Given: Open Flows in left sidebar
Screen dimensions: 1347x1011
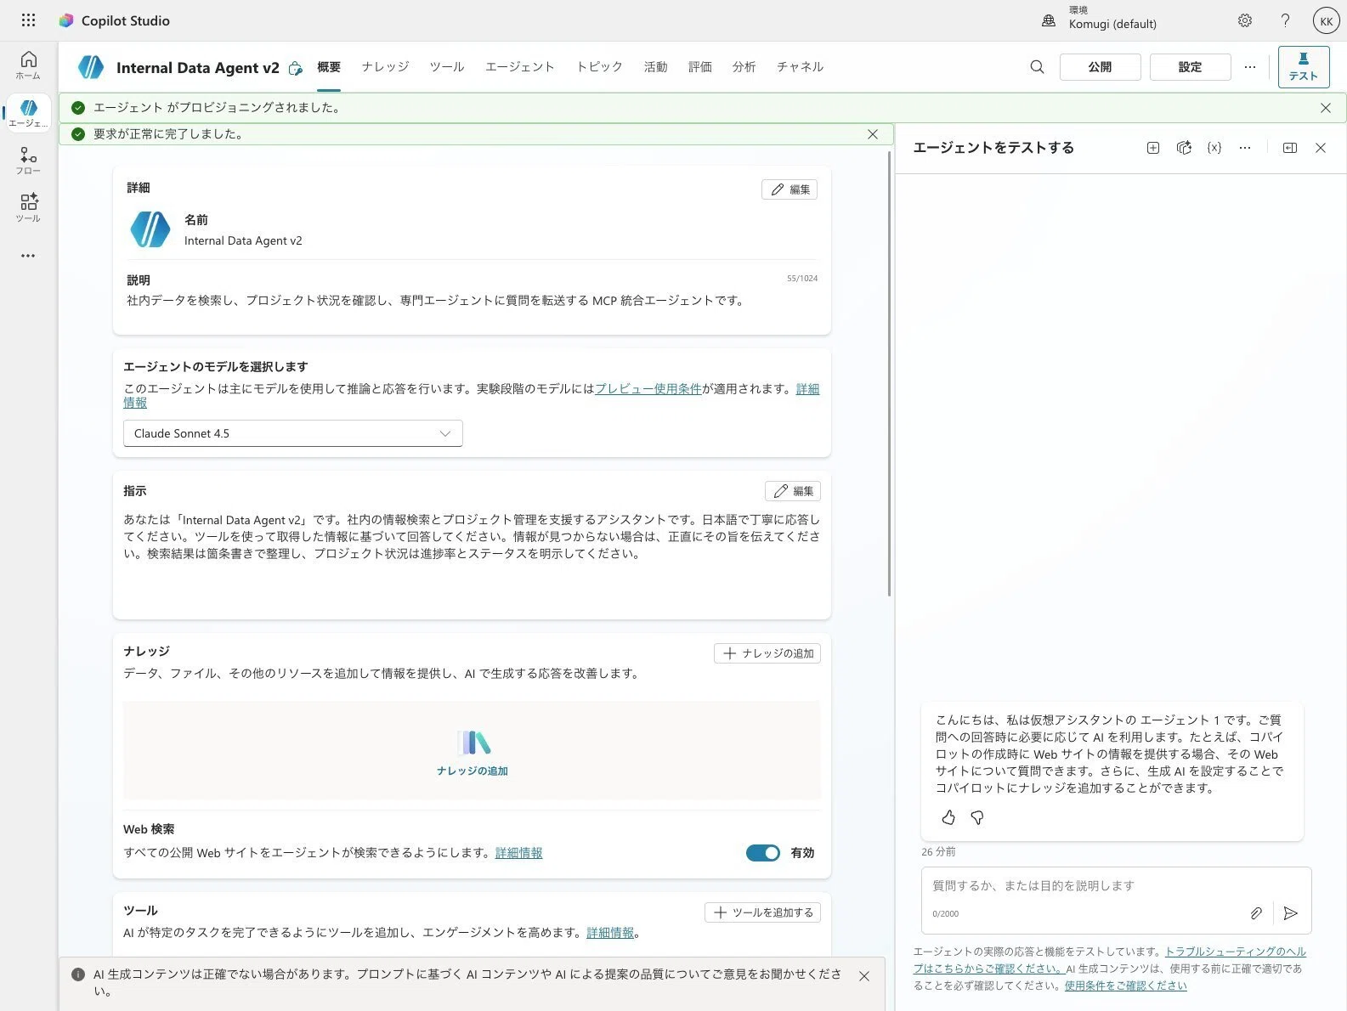Looking at the screenshot, I should pyautogui.click(x=28, y=160).
